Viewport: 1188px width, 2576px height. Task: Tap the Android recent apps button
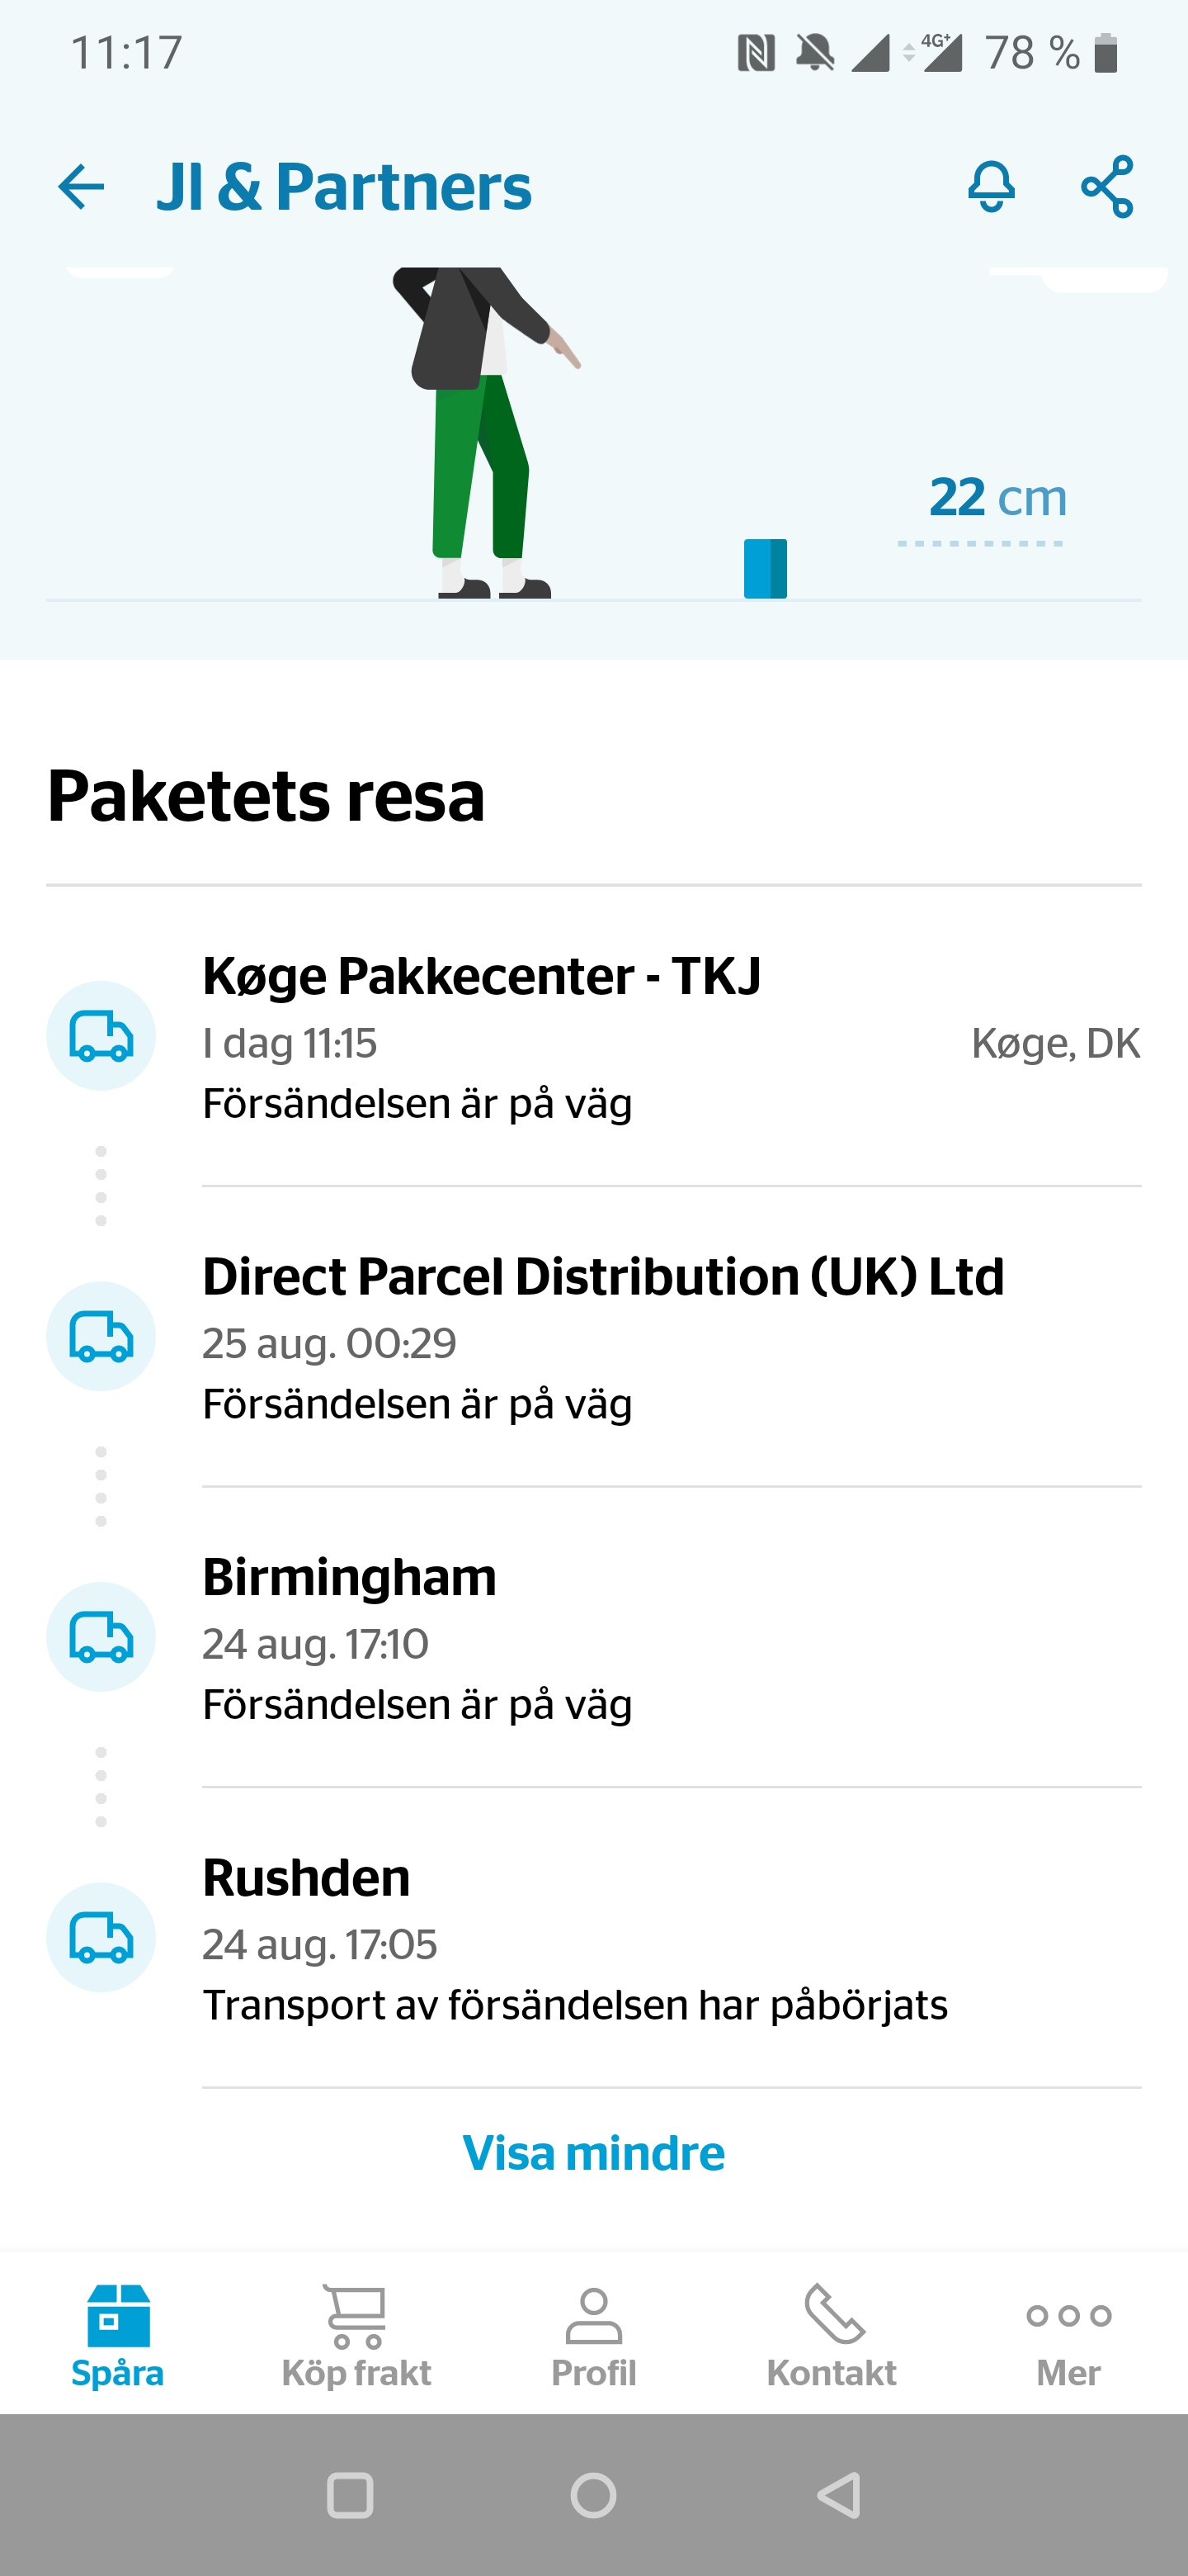coord(351,2495)
